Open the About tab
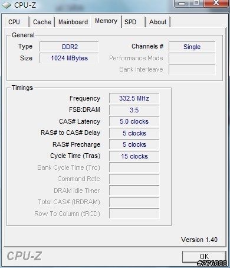 [158, 22]
